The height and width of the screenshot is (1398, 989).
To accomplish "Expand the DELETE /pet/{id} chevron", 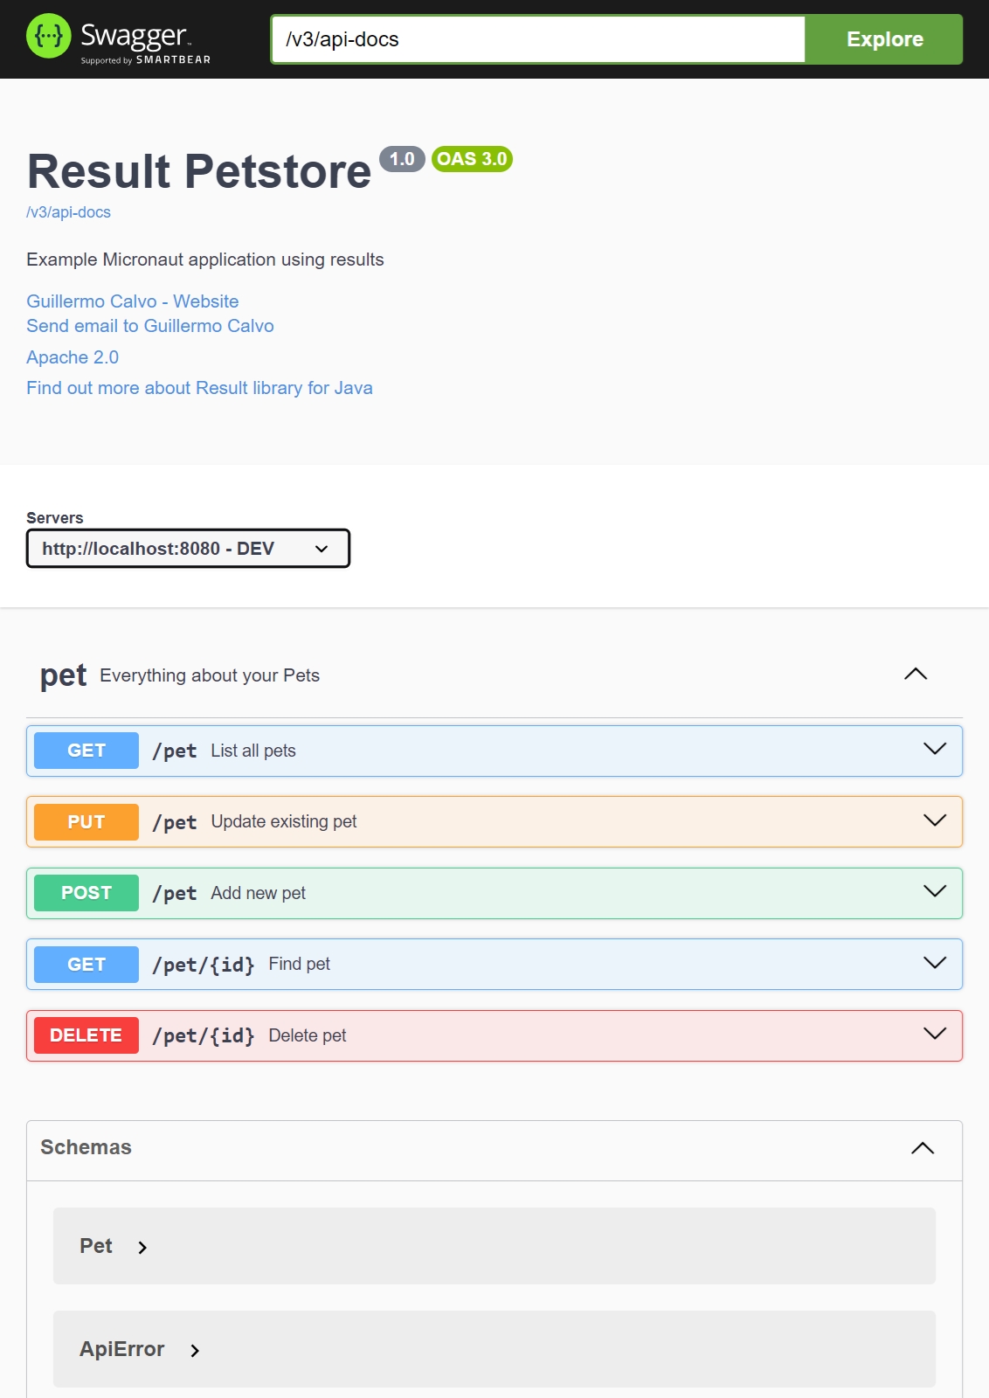I will click(x=934, y=1035).
